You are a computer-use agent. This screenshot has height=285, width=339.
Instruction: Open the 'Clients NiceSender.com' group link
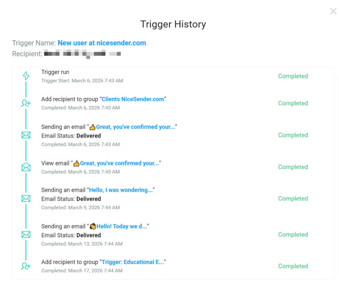(x=133, y=99)
